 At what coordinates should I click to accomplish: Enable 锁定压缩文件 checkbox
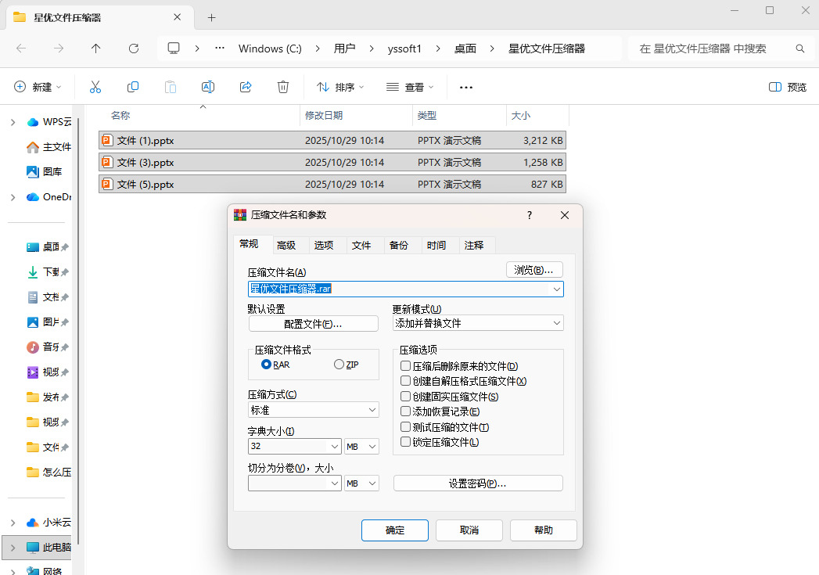405,442
